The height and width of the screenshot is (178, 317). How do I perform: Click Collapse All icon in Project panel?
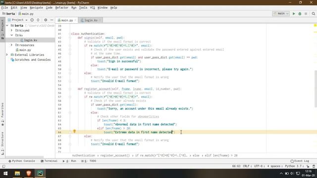38,20
